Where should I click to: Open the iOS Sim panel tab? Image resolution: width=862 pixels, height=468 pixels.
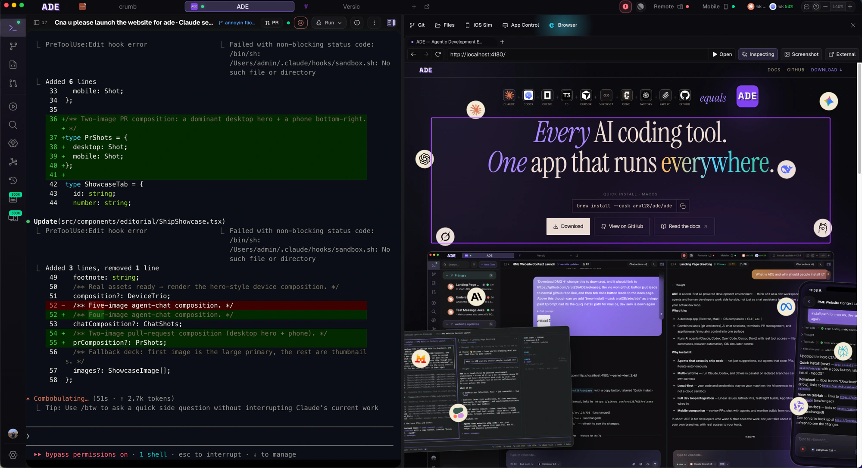click(x=478, y=25)
